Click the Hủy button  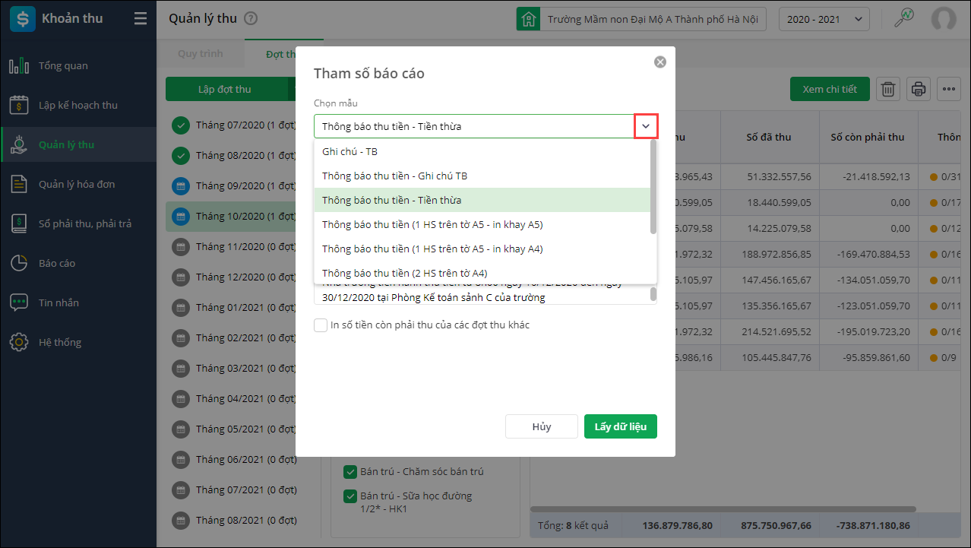click(x=542, y=426)
